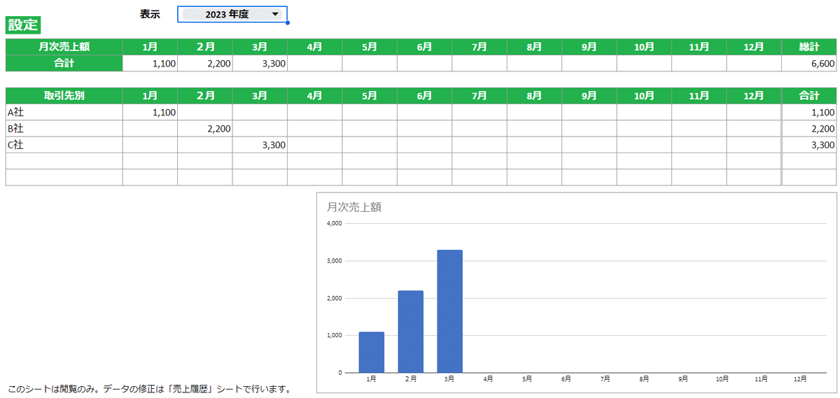Click the 表示 label
Viewport: 840px width, 398px height.
150,14
